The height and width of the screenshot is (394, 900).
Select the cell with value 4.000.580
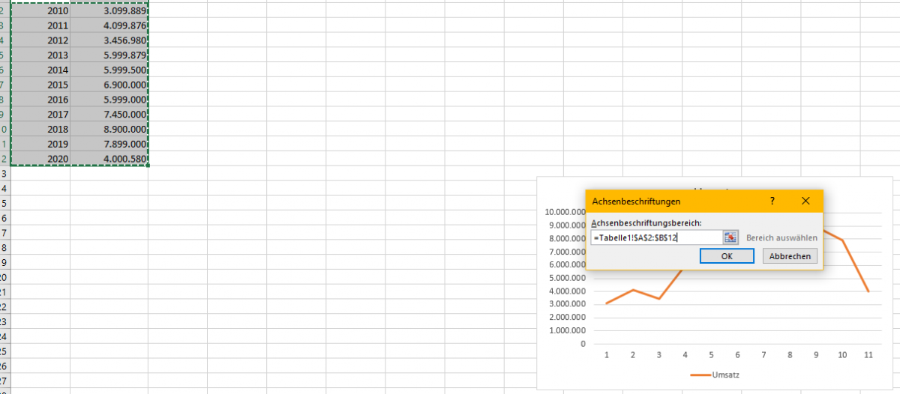[x=109, y=159]
